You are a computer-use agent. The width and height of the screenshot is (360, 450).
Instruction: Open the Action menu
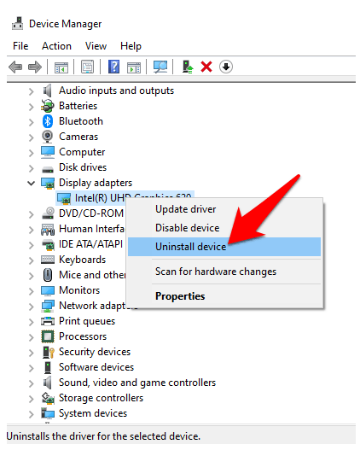tap(56, 46)
